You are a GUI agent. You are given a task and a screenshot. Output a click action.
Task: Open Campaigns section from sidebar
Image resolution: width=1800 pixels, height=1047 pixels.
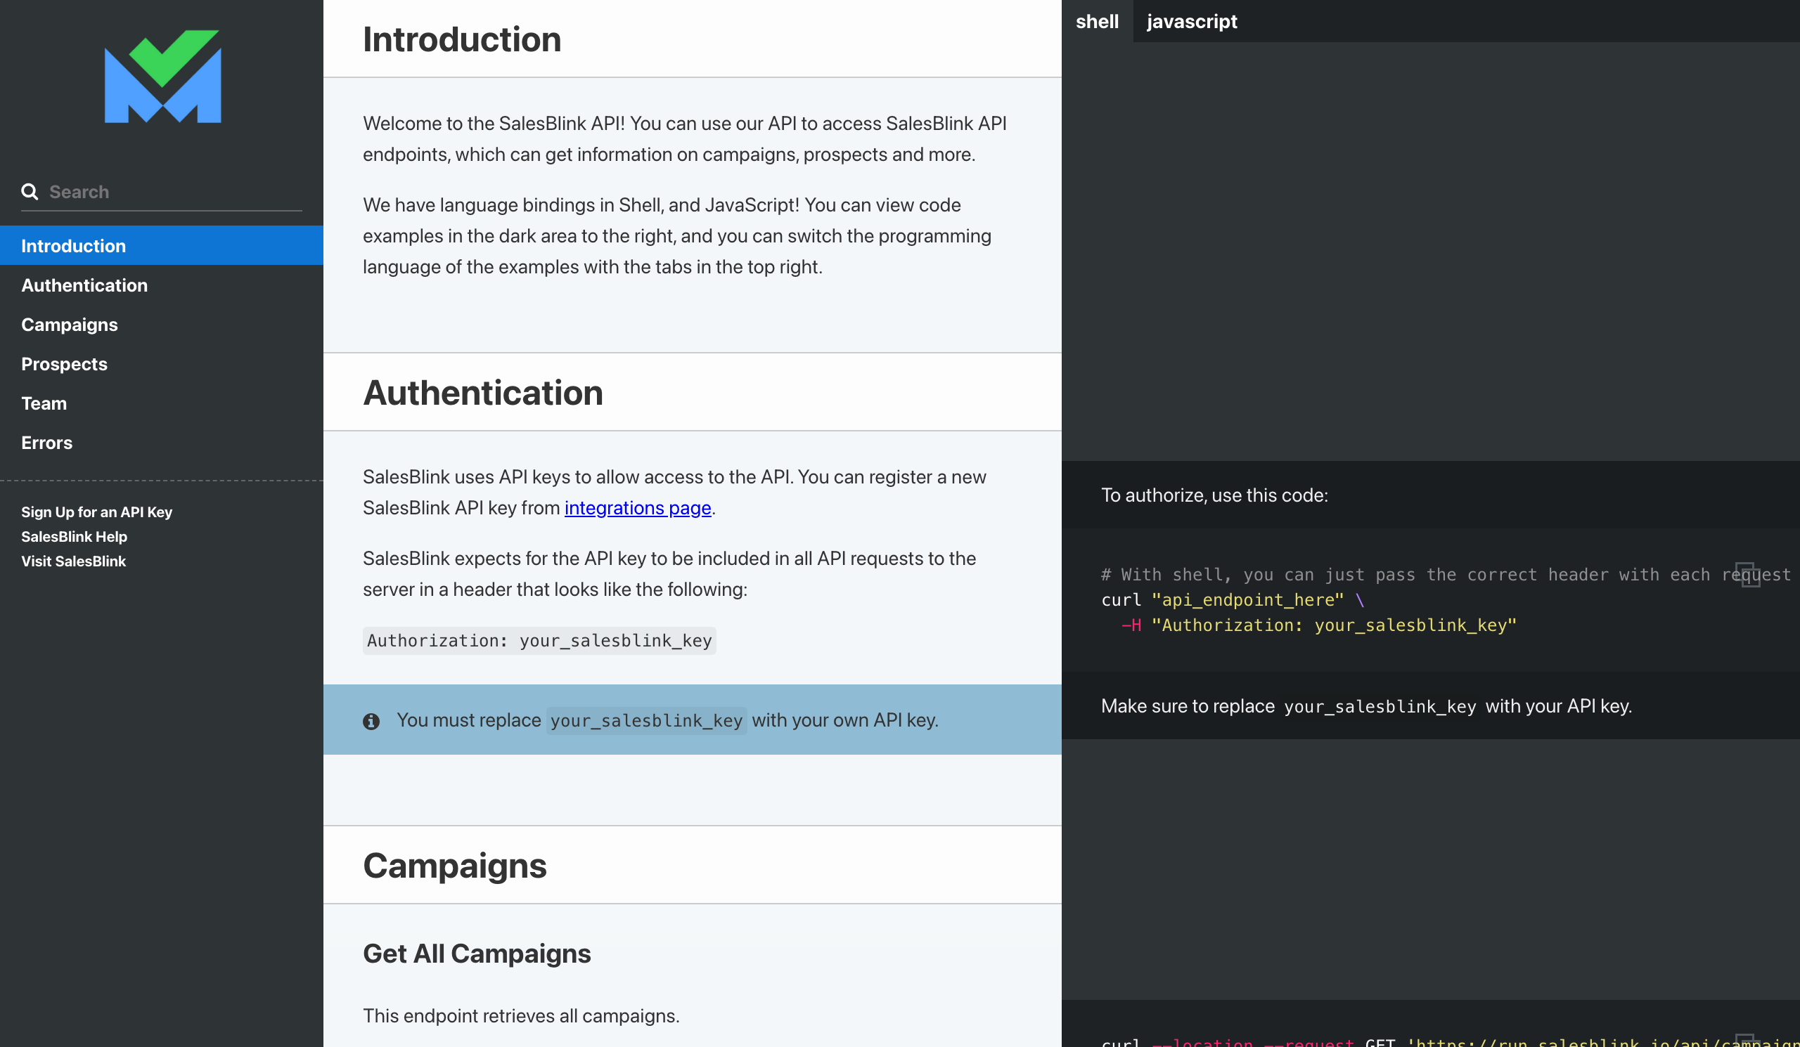tap(162, 324)
